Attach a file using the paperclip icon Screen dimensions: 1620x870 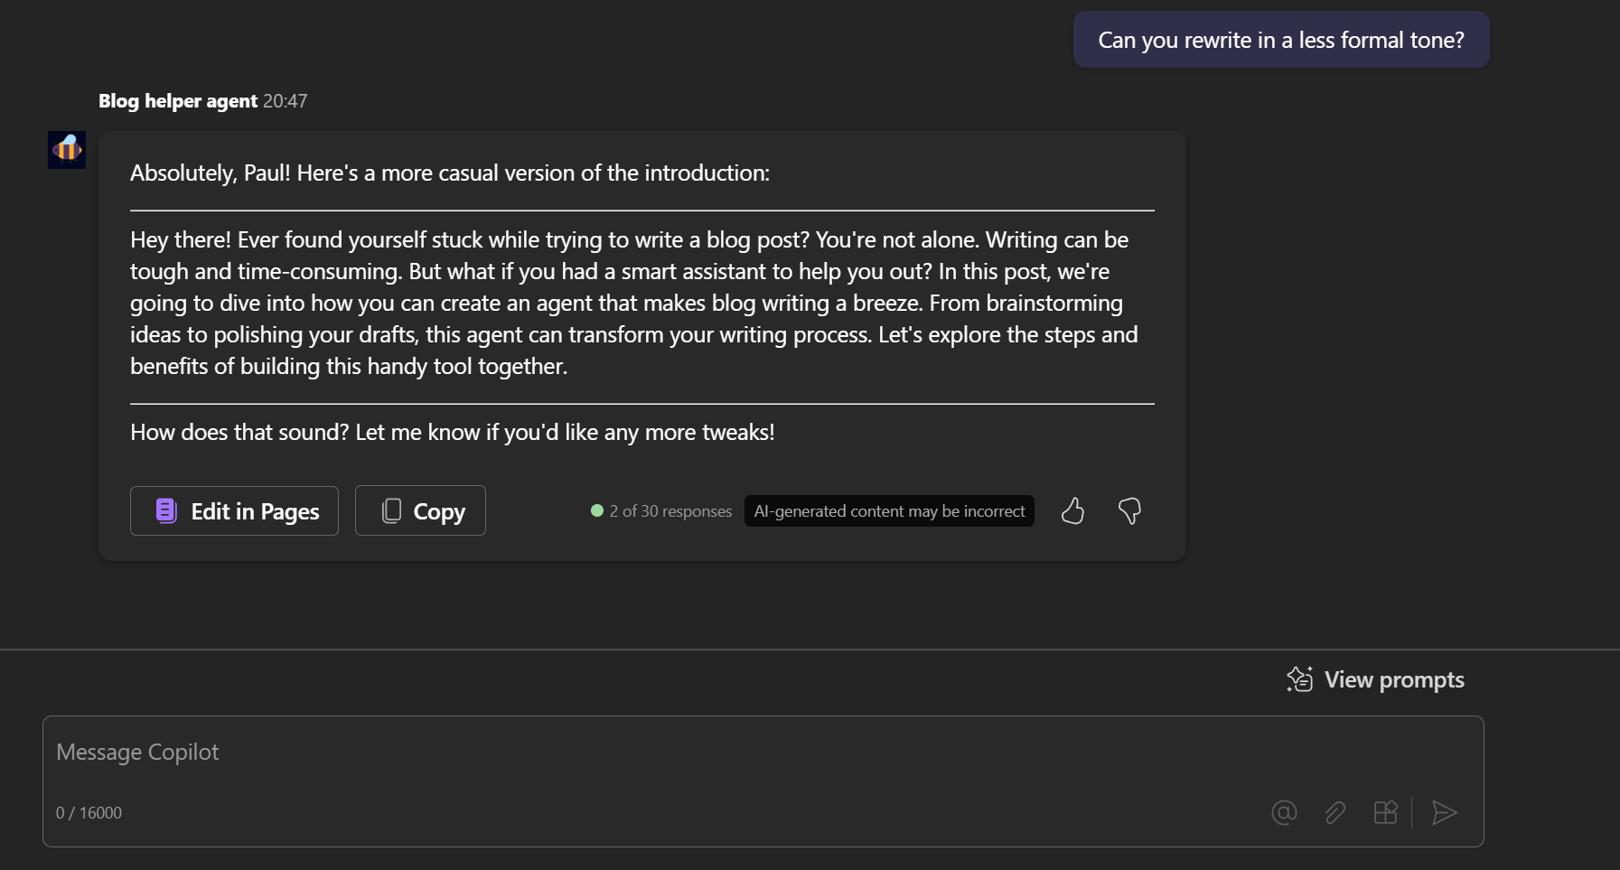point(1335,812)
